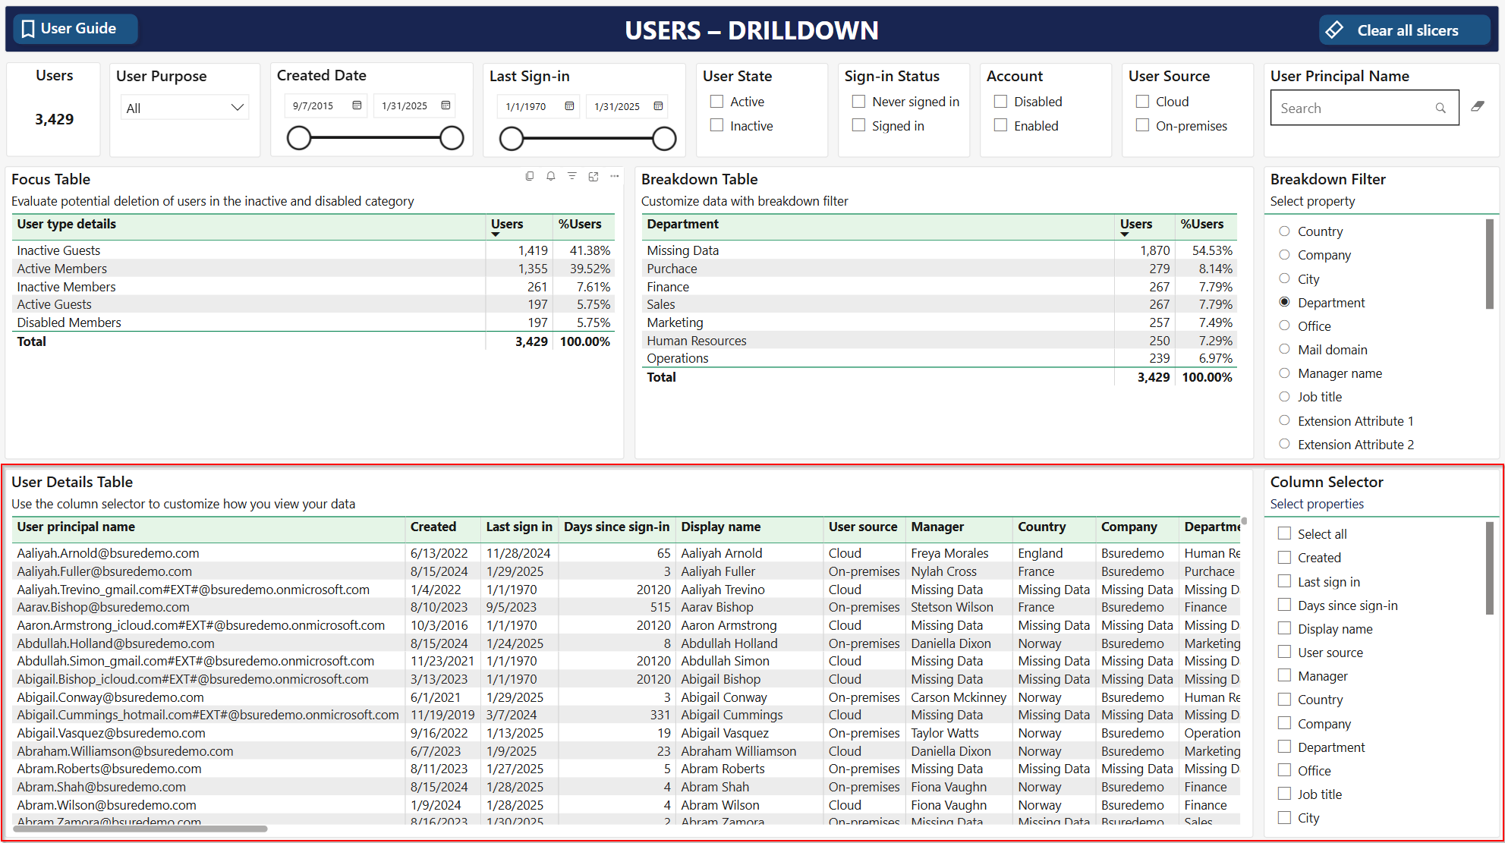
Task: Tick the Select all column checkbox
Action: (1284, 533)
